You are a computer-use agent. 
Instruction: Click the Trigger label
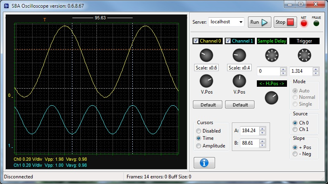(304, 41)
